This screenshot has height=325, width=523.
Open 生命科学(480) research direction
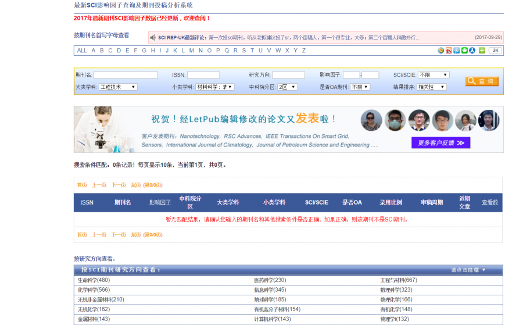[x=94, y=280]
